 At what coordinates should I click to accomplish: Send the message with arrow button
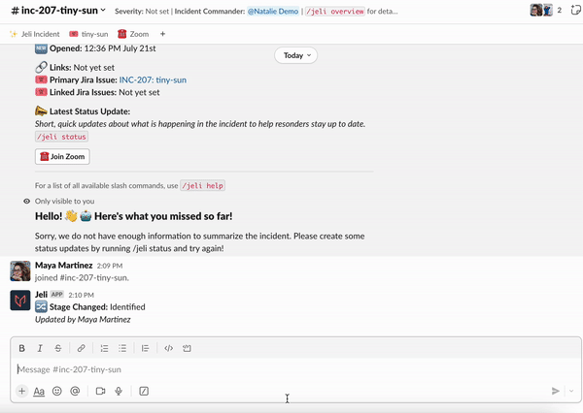click(x=556, y=391)
